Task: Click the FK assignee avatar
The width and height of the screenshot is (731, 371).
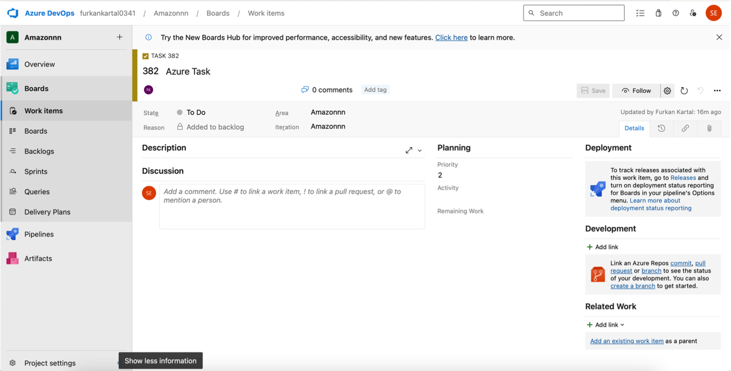Action: coord(149,89)
